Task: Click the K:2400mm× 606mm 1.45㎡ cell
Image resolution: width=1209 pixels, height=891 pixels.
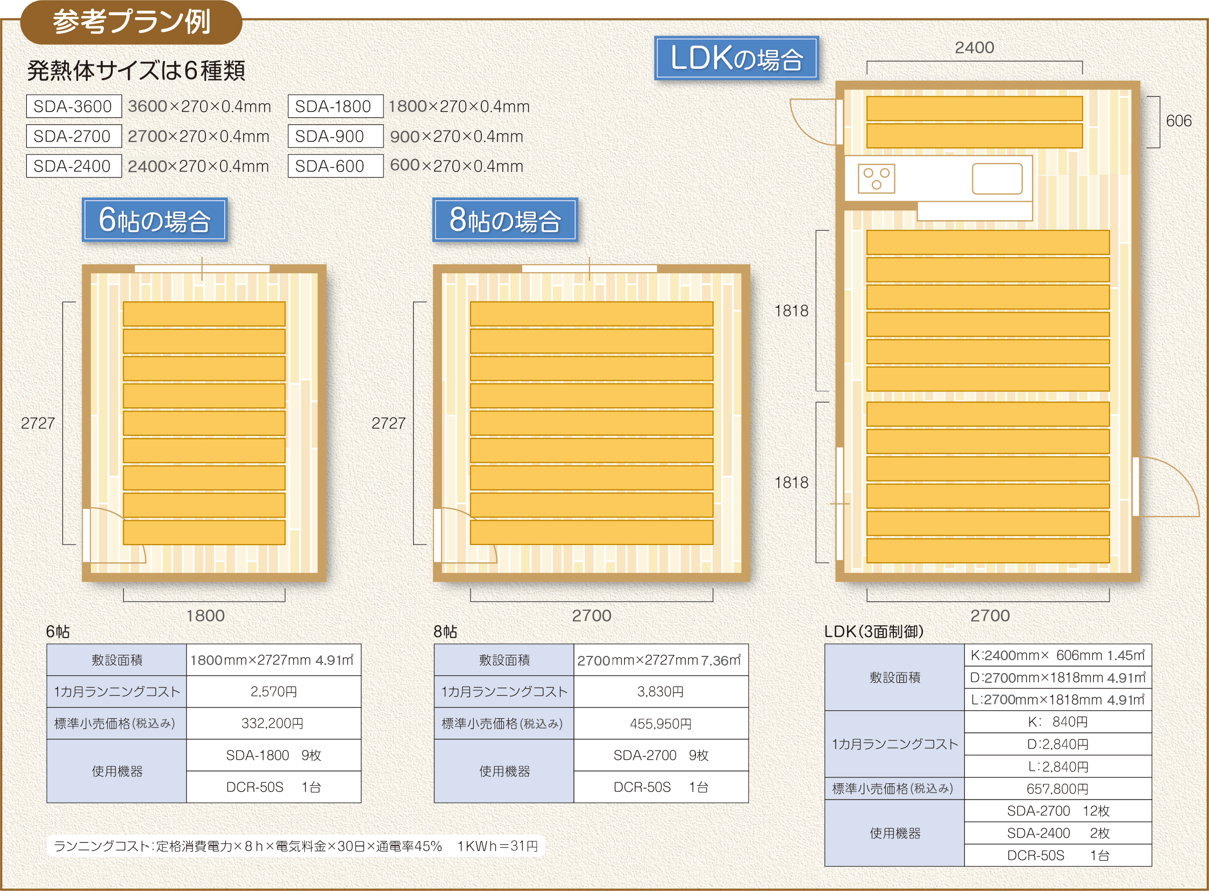Action: [1058, 655]
